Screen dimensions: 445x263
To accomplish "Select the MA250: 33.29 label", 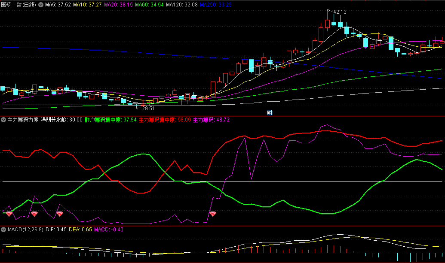I will (216, 5).
